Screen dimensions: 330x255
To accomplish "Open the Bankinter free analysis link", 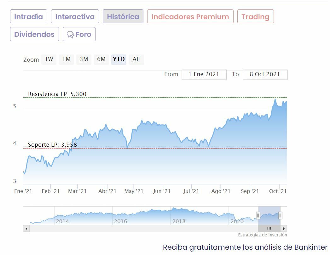I will click(x=245, y=247).
